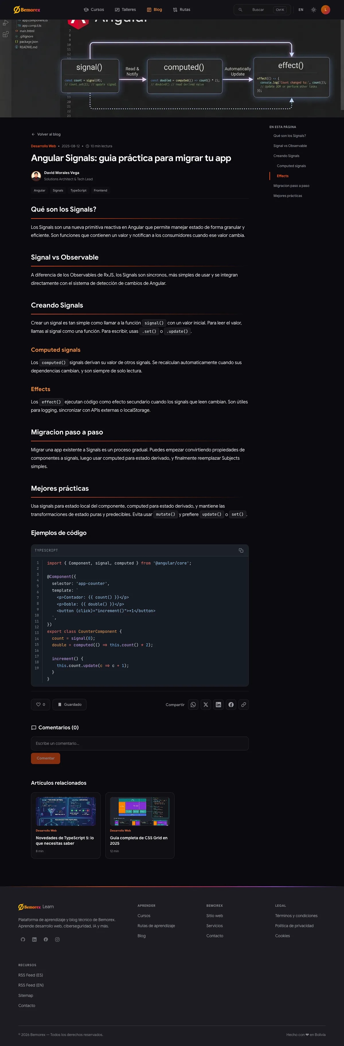
Task: Open Política de privacidad link
Action: click(x=294, y=926)
